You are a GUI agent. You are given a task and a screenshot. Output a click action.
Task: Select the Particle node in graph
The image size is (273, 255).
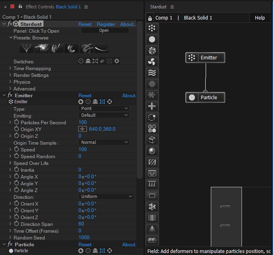click(x=205, y=98)
